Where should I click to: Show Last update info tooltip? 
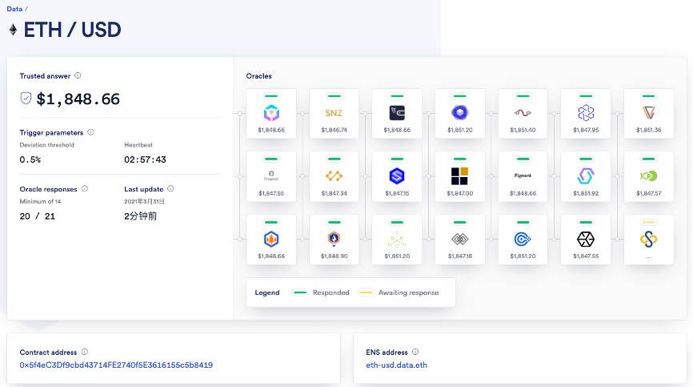170,189
